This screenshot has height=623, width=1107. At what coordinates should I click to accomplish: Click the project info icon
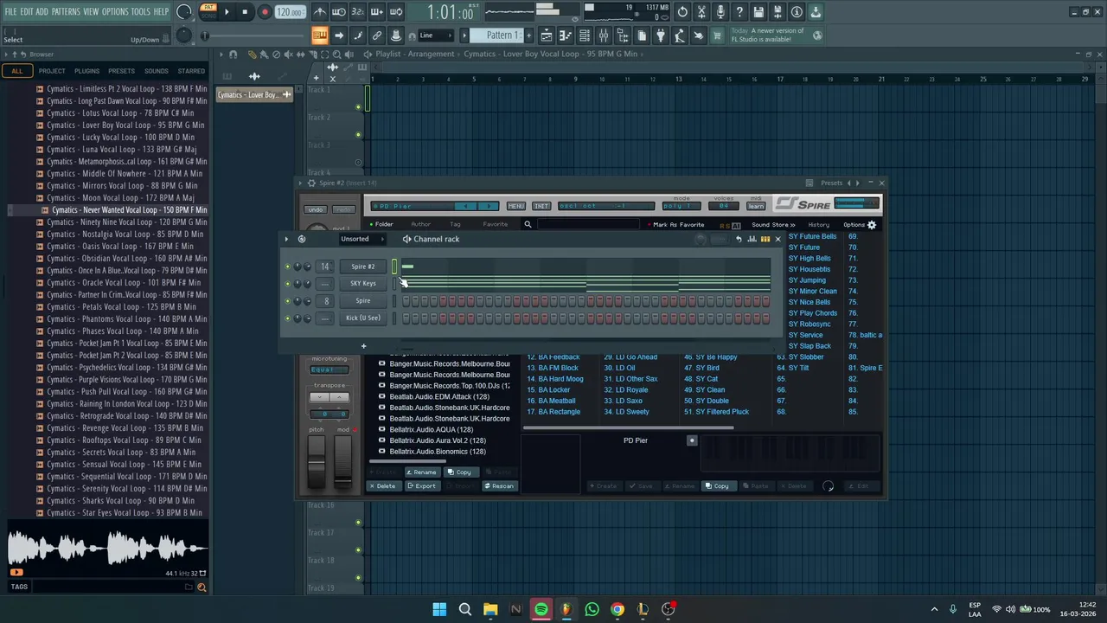pos(797,12)
